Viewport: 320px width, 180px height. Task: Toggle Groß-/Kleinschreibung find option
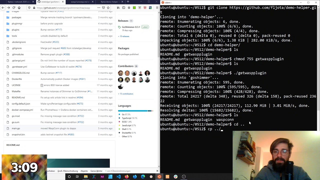(x=67, y=171)
